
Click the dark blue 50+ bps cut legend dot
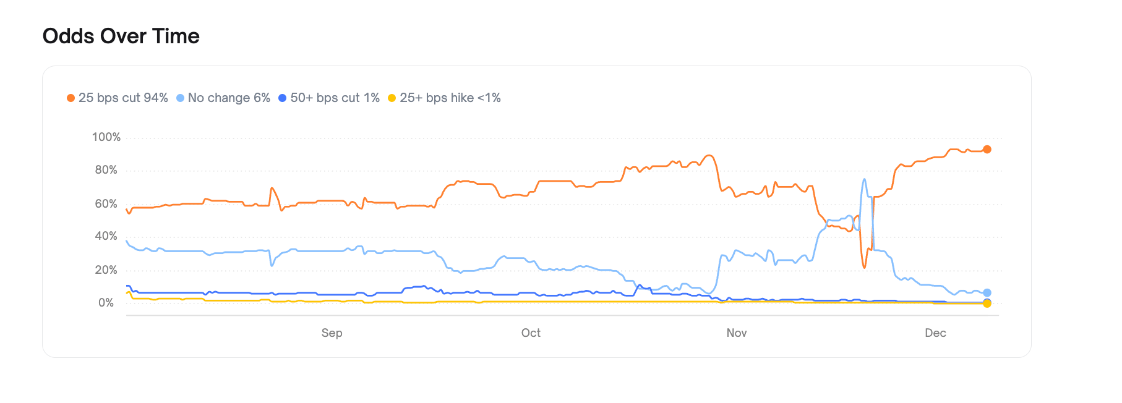tap(282, 98)
